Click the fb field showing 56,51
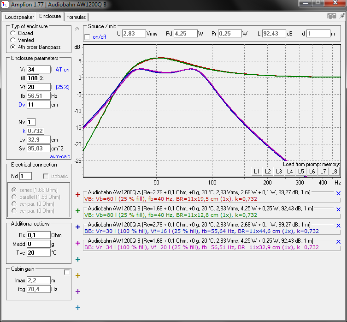Viewport: 347px width, 322px height. click(39, 96)
